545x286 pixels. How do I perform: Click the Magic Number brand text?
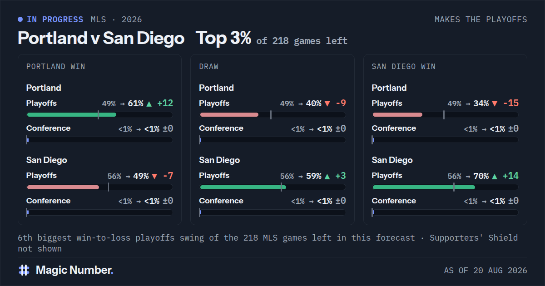click(74, 270)
